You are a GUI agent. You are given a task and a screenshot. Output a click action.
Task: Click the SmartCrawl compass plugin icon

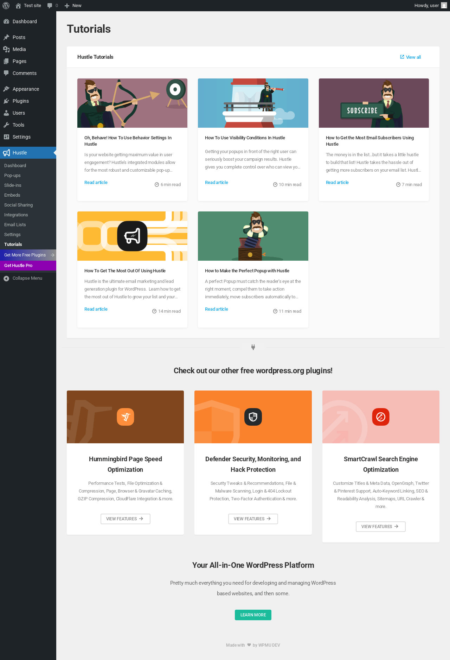click(x=381, y=417)
